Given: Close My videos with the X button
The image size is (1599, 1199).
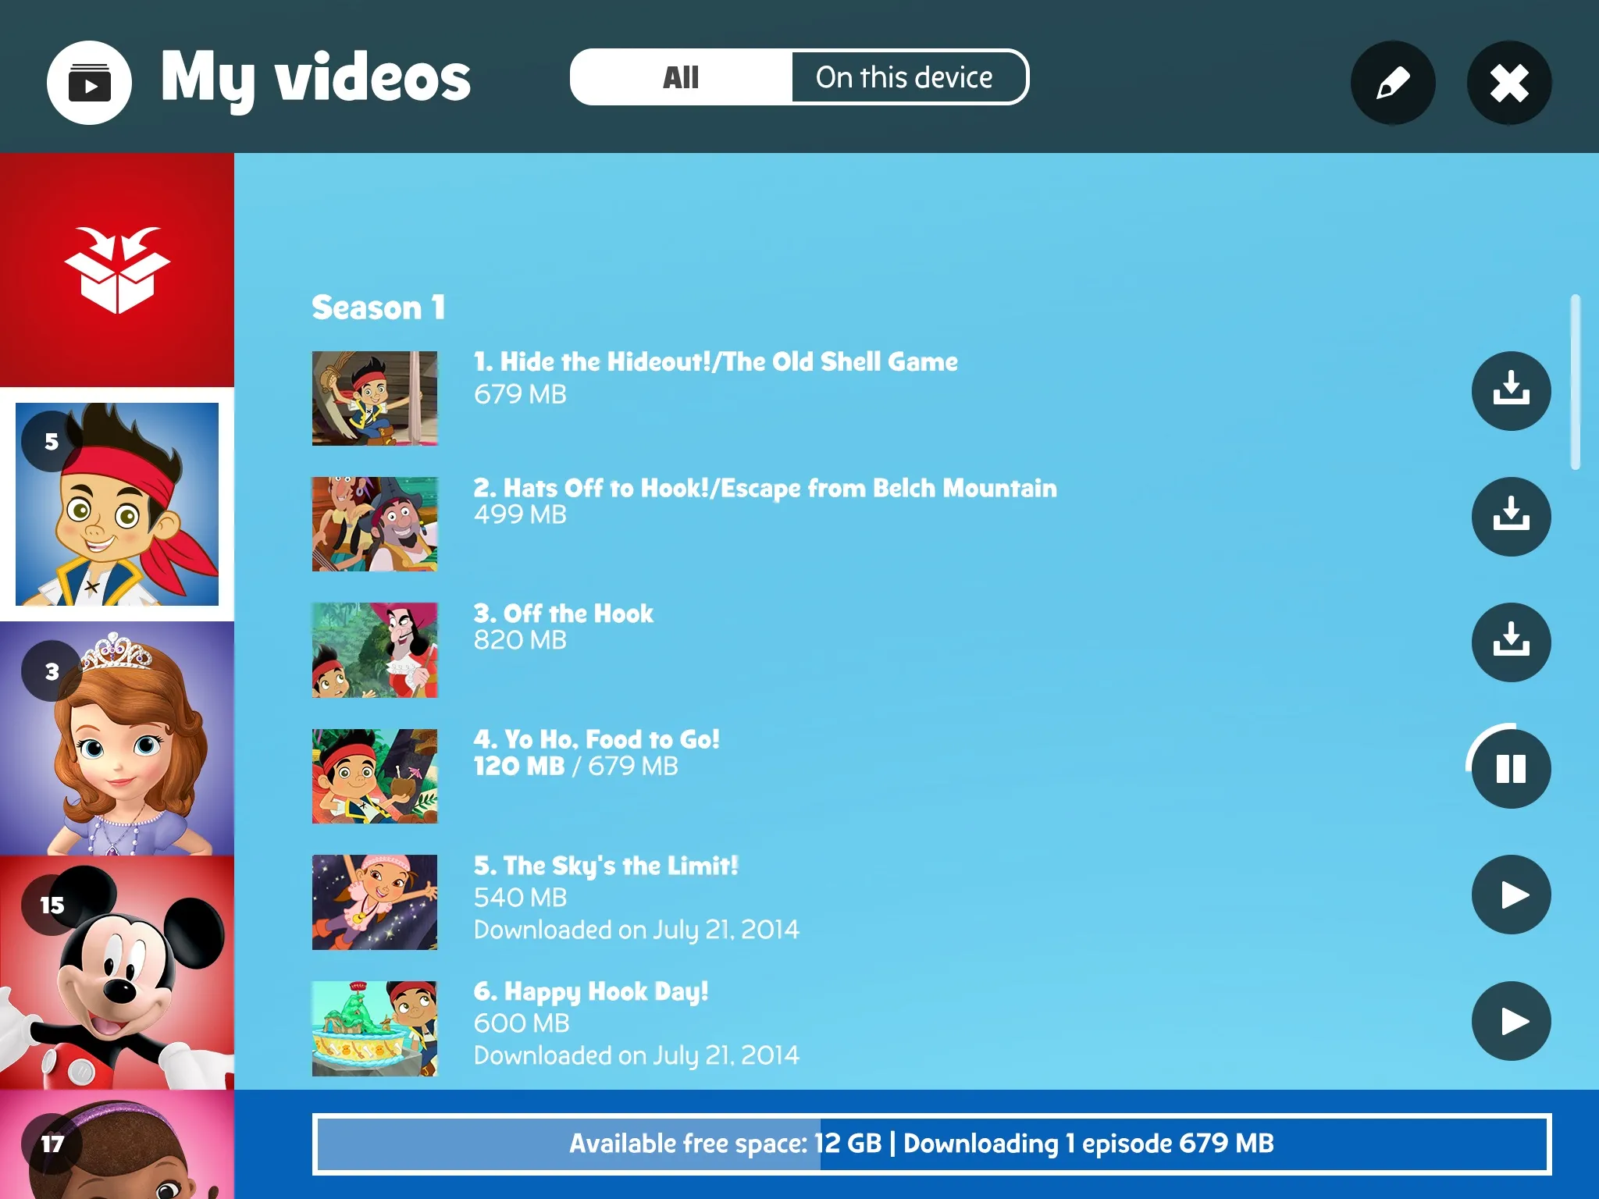Looking at the screenshot, I should coord(1509,83).
